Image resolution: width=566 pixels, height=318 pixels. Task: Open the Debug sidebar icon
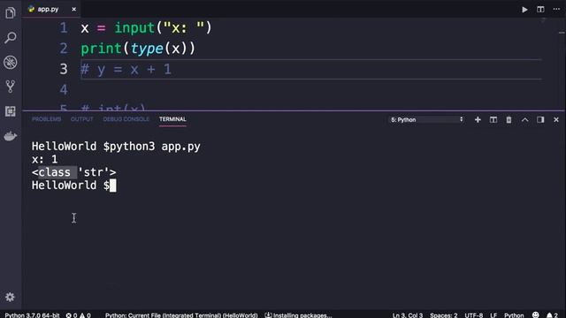click(10, 63)
